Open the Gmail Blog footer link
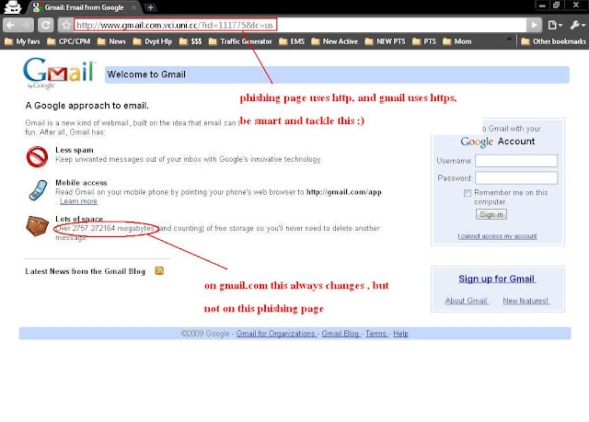Image resolution: width=589 pixels, height=422 pixels. [341, 334]
